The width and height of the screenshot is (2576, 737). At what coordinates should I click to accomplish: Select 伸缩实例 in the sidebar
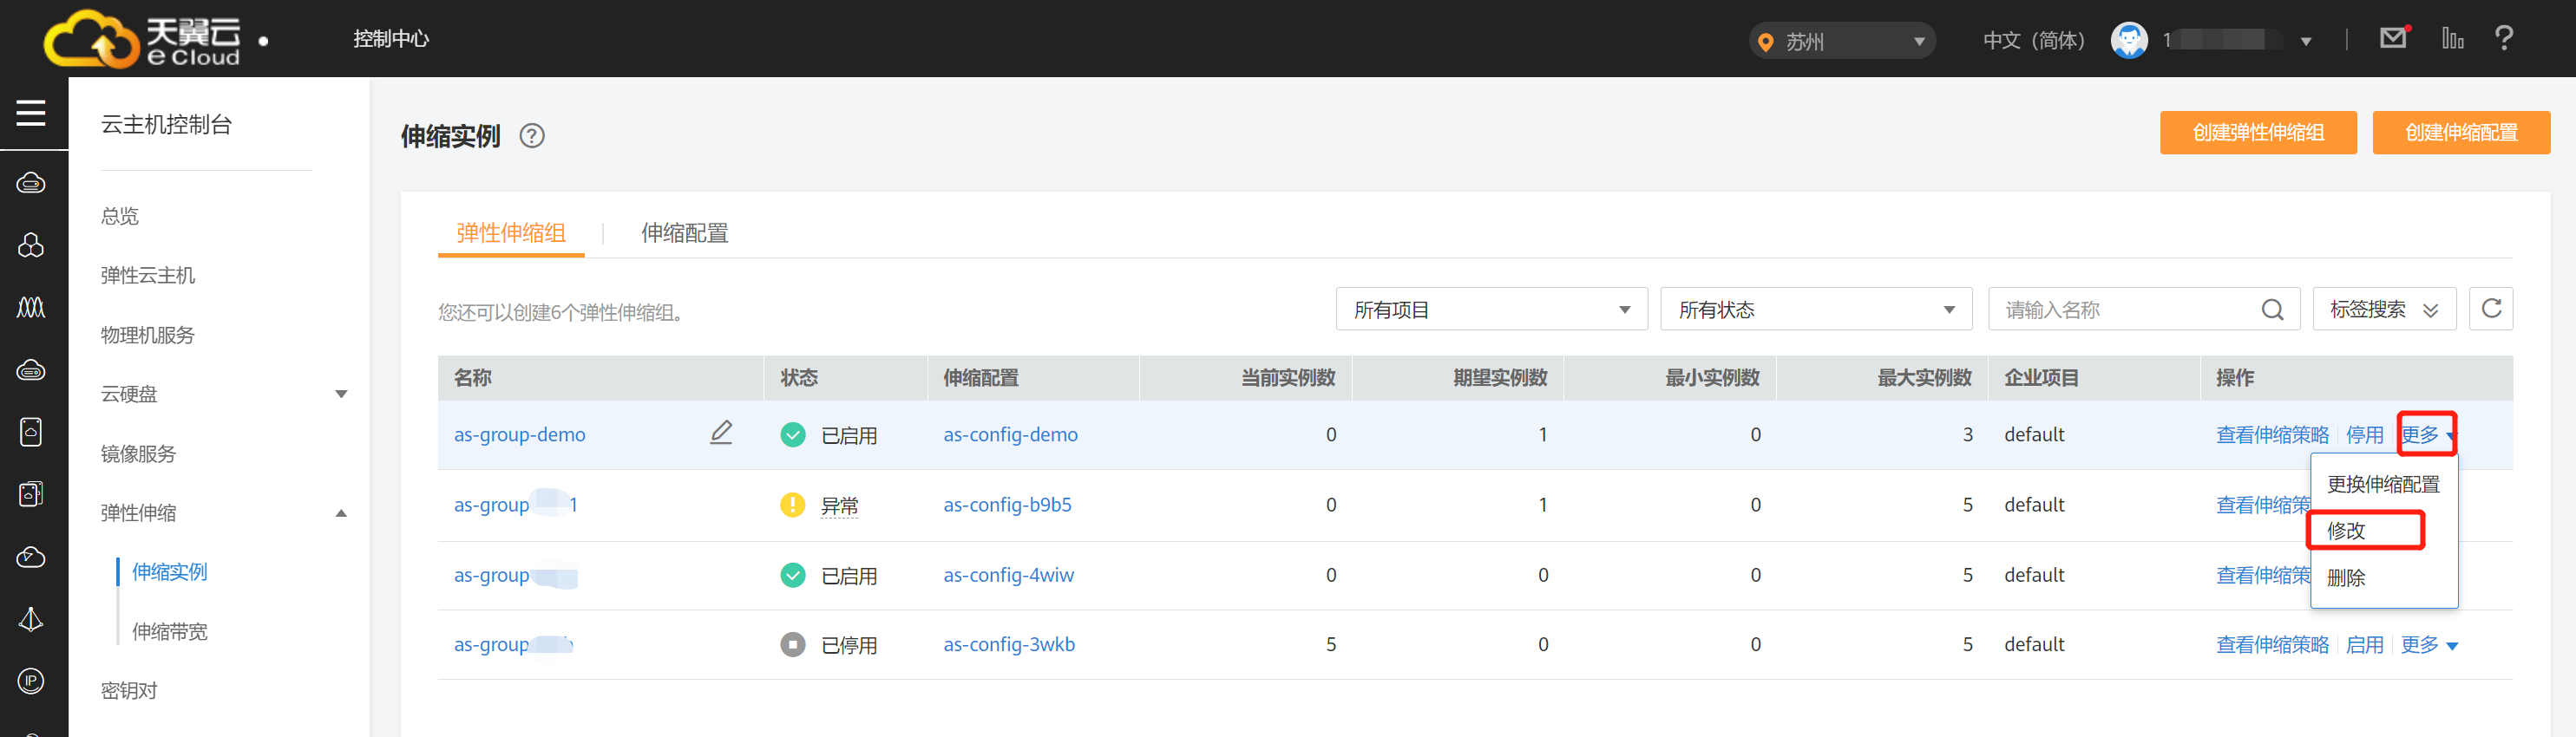[x=169, y=572]
